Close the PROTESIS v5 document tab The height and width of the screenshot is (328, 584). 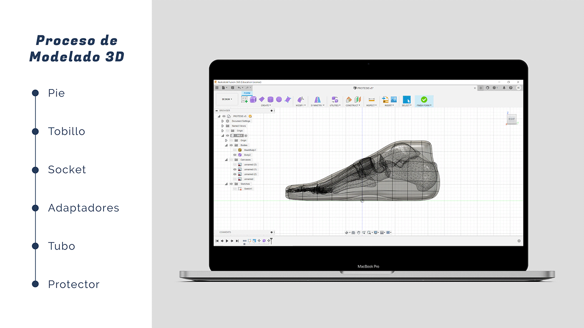coord(475,88)
